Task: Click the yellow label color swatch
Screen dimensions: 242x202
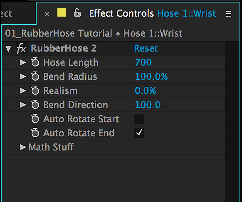Action: pyautogui.click(x=62, y=12)
